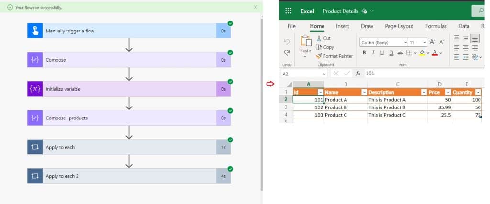Open the Borders dropdown arrow

click(x=415, y=53)
